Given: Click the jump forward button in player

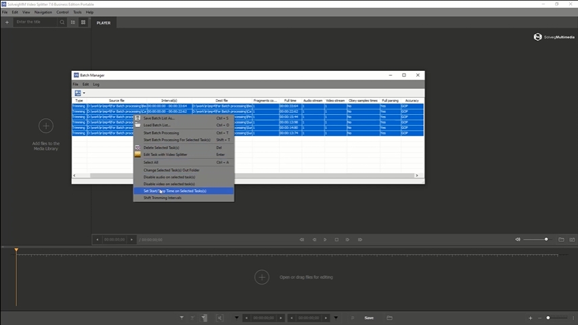Looking at the screenshot, I should coord(360,240).
